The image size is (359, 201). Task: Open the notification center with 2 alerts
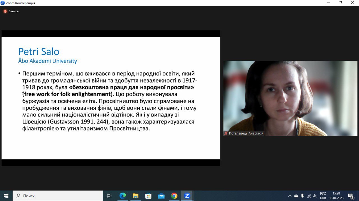(351, 196)
